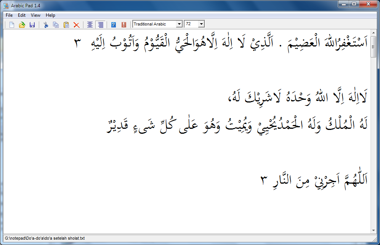Copy text using the copy icon
The width and height of the screenshot is (380, 245).
click(56, 24)
